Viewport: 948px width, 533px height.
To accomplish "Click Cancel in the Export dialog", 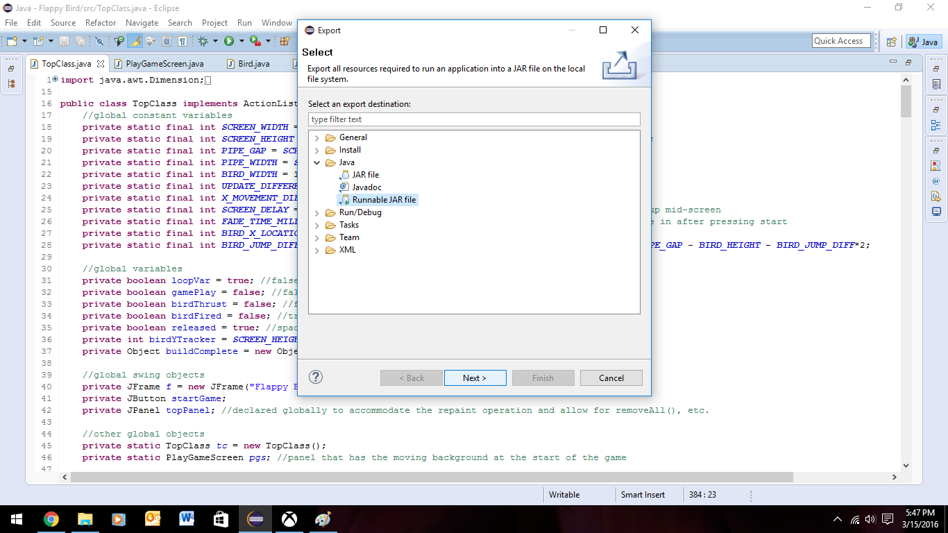I will tap(611, 378).
